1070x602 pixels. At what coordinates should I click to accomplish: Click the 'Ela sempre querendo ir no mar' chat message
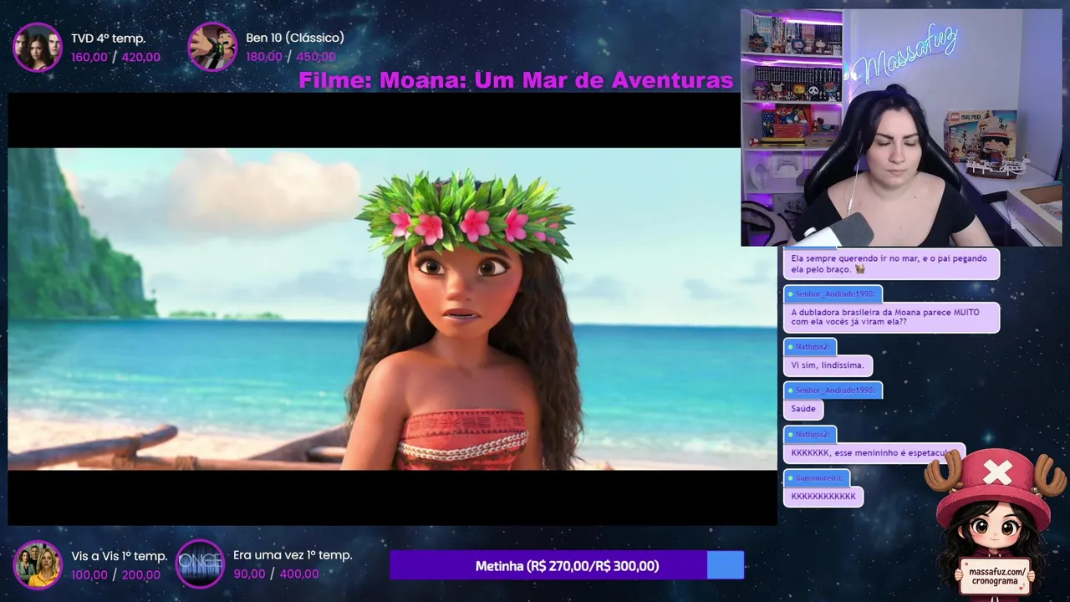[x=891, y=263]
